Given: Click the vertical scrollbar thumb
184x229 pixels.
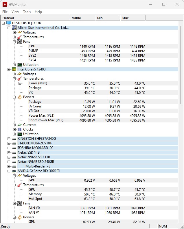Looking at the screenshot, I should click(x=181, y=65).
